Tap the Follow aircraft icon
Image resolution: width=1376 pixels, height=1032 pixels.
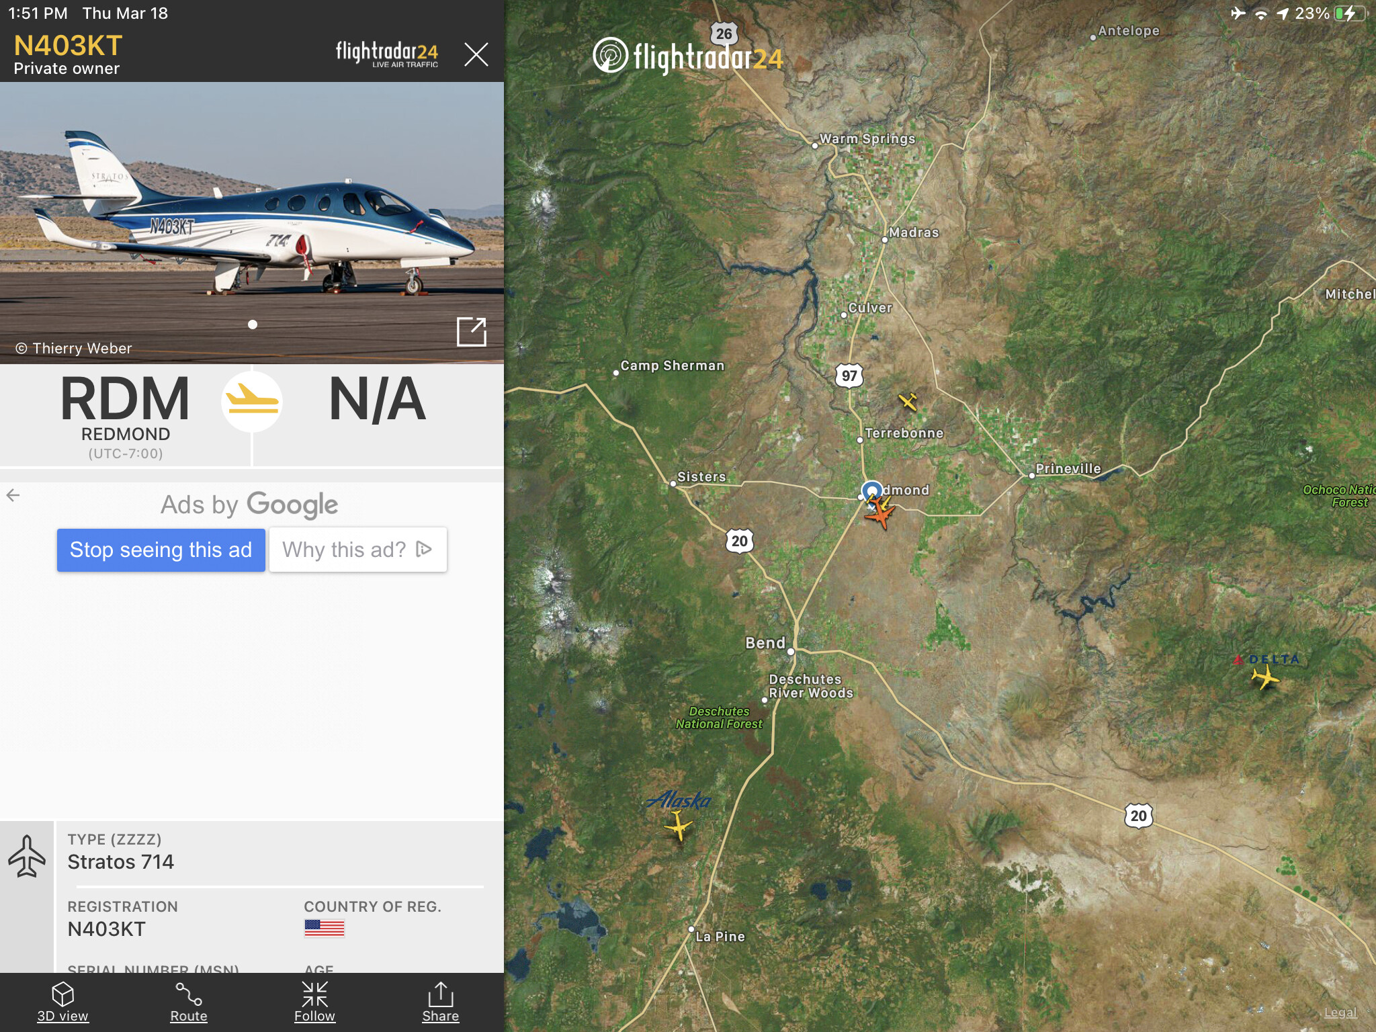click(x=314, y=1002)
